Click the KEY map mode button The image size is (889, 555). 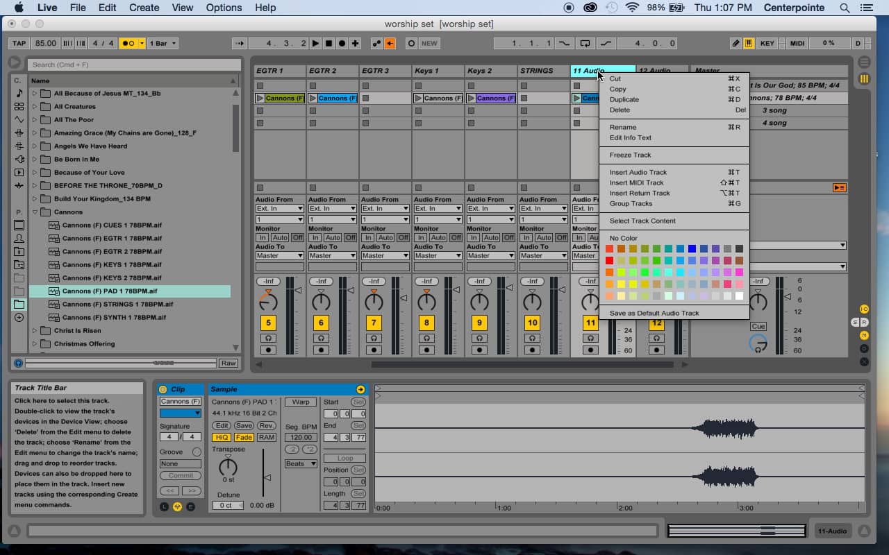pos(767,43)
